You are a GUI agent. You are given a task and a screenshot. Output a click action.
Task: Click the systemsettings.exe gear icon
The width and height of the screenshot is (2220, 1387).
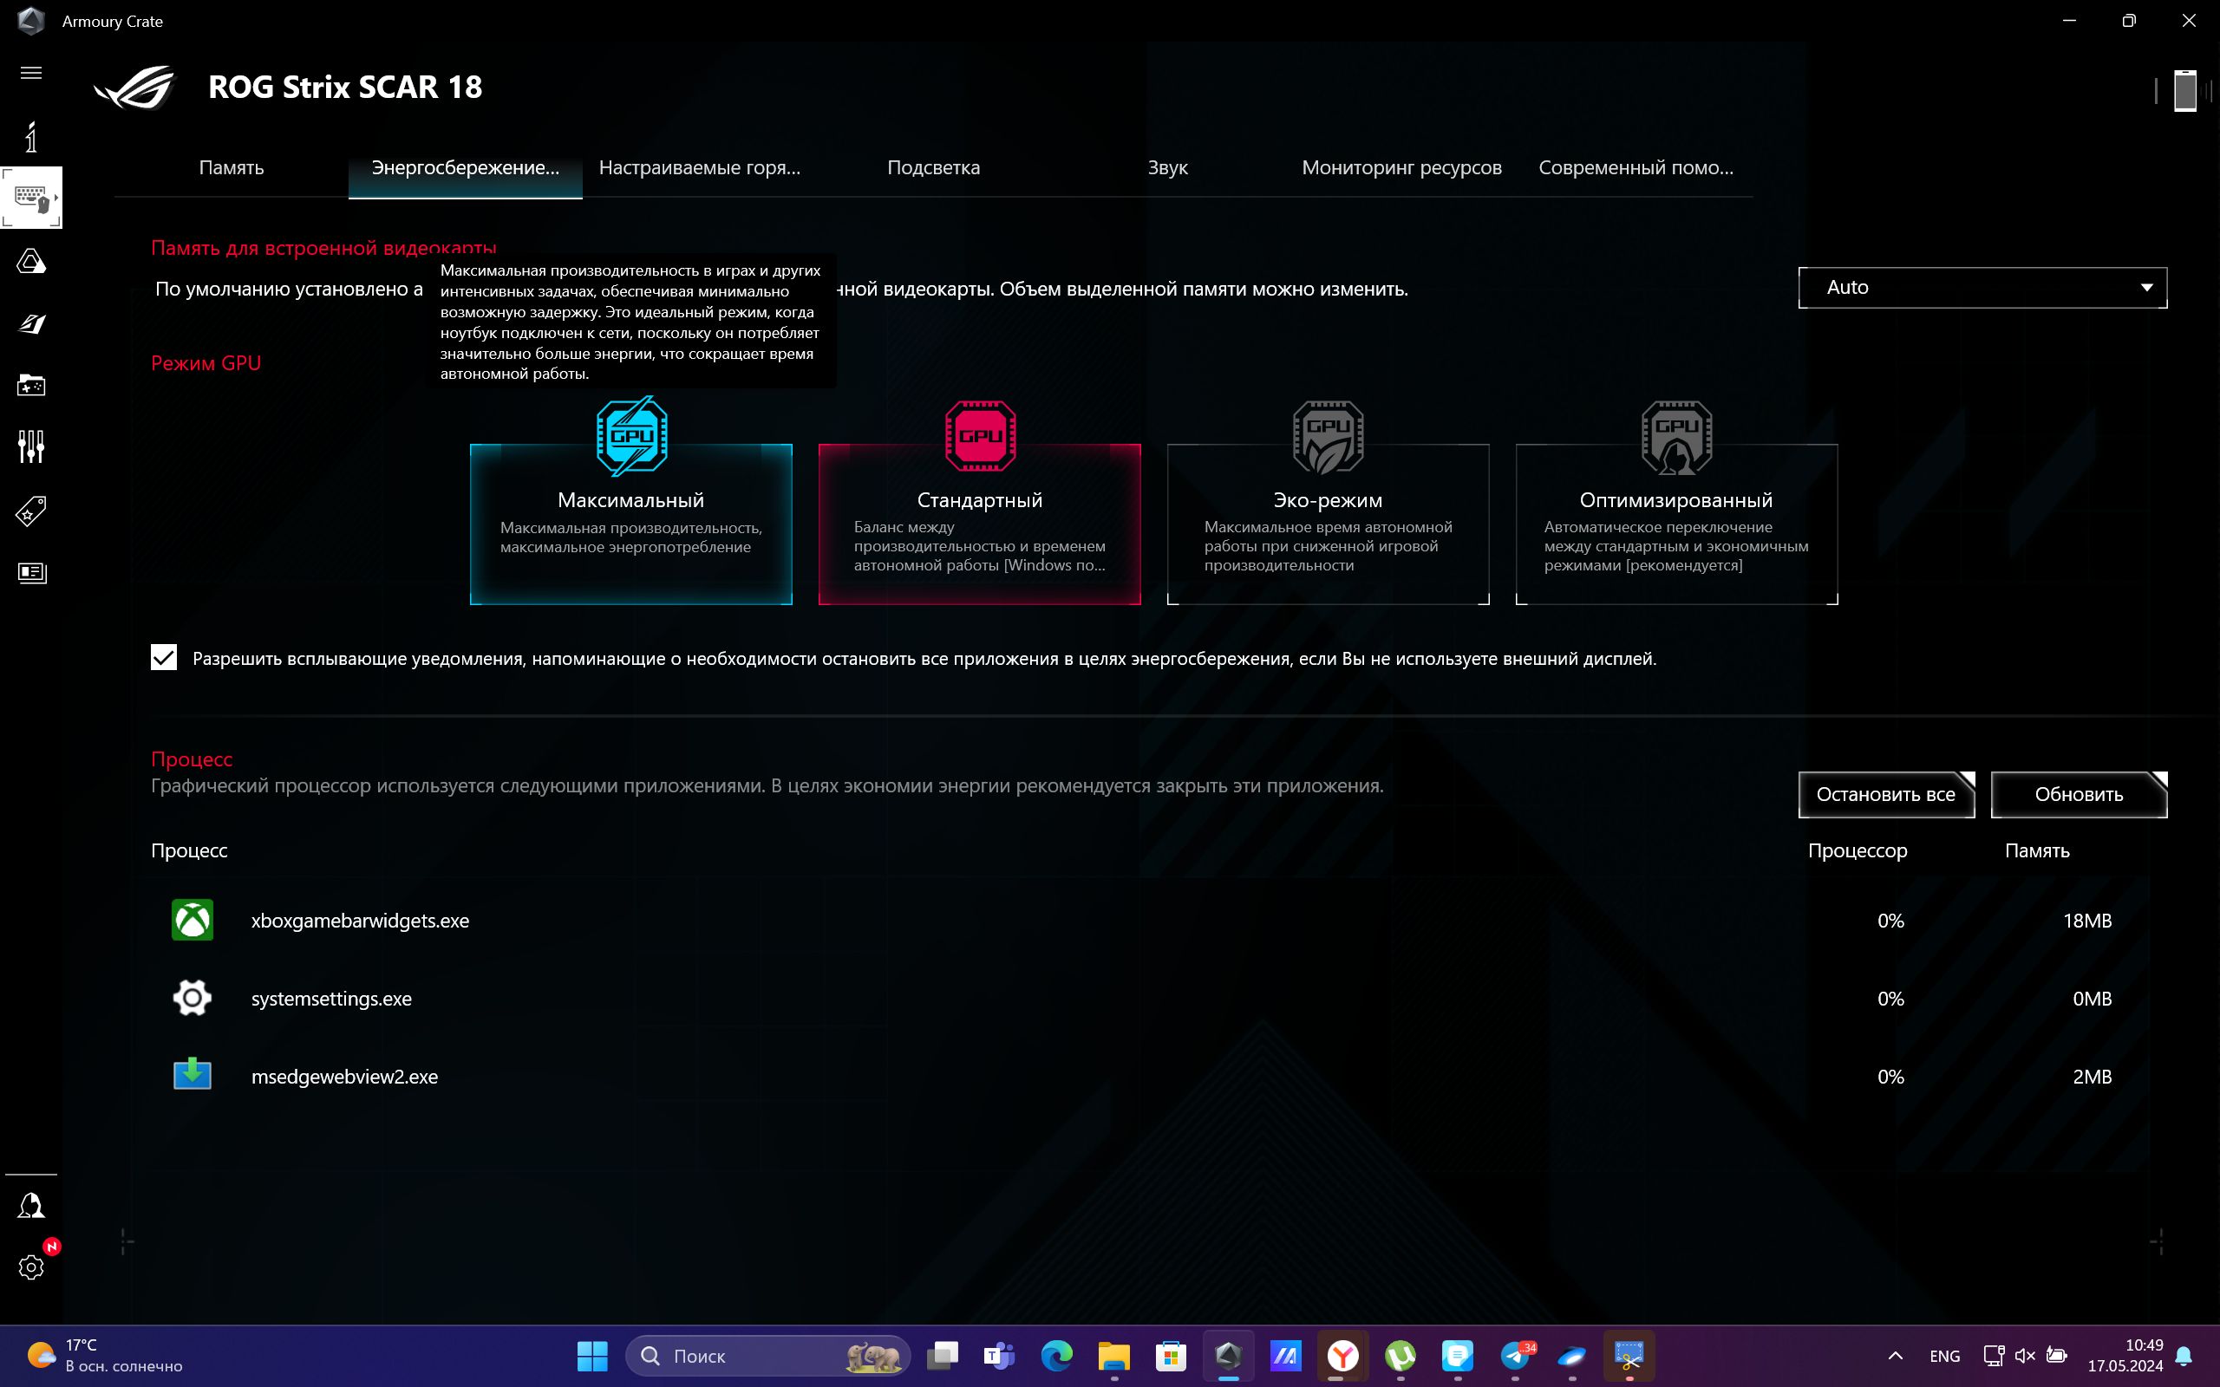click(x=193, y=998)
